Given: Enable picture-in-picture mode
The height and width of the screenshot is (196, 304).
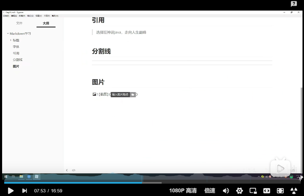Looking at the screenshot, I should 253,191.
